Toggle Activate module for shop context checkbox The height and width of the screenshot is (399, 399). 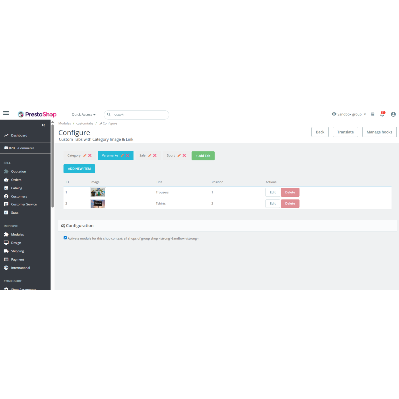click(65, 238)
